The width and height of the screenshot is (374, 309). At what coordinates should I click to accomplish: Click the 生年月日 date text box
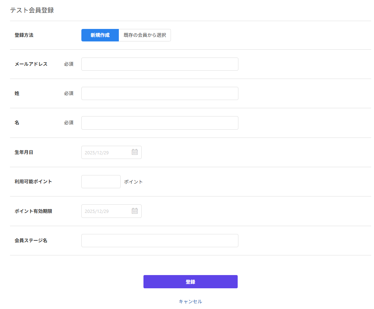[106, 153]
